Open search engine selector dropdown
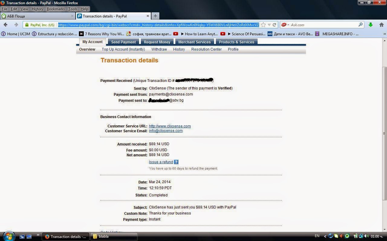 pyautogui.click(x=288, y=25)
